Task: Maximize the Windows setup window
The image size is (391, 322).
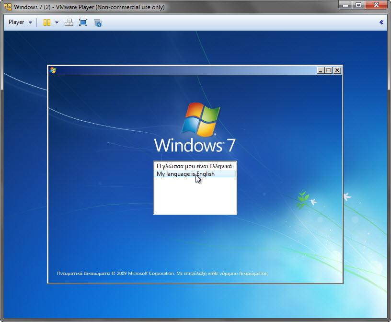Action: pos(329,70)
